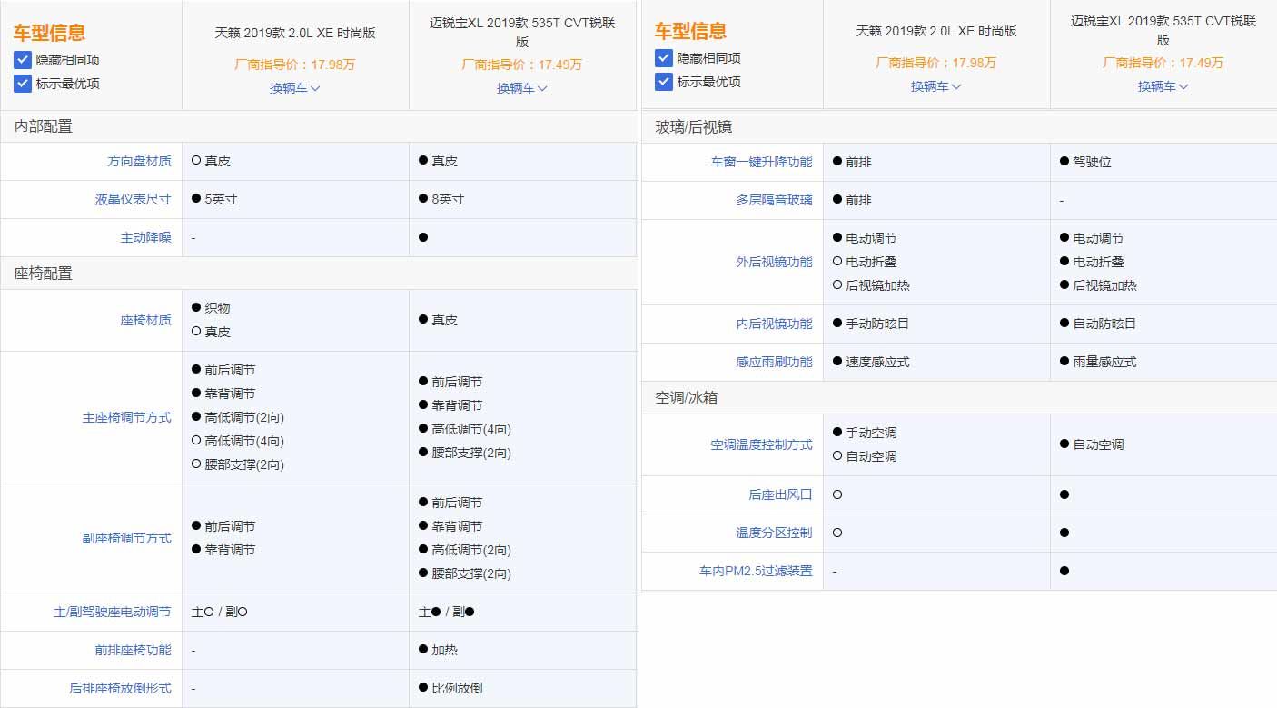Open 换辆车 dropdown under 迈锐宝XL in right panel
This screenshot has height=708, width=1277.
(1163, 86)
